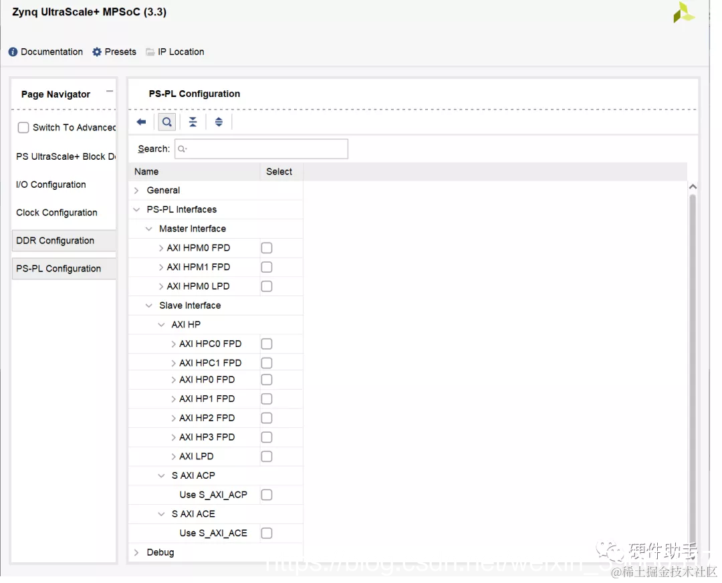Image resolution: width=722 pixels, height=583 pixels.
Task: Collapse the S AXI ACE node
Action: (161, 514)
